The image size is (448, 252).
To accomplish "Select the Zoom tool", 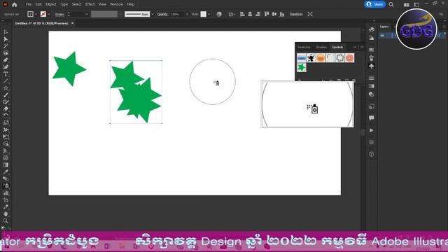I will coord(6,221).
